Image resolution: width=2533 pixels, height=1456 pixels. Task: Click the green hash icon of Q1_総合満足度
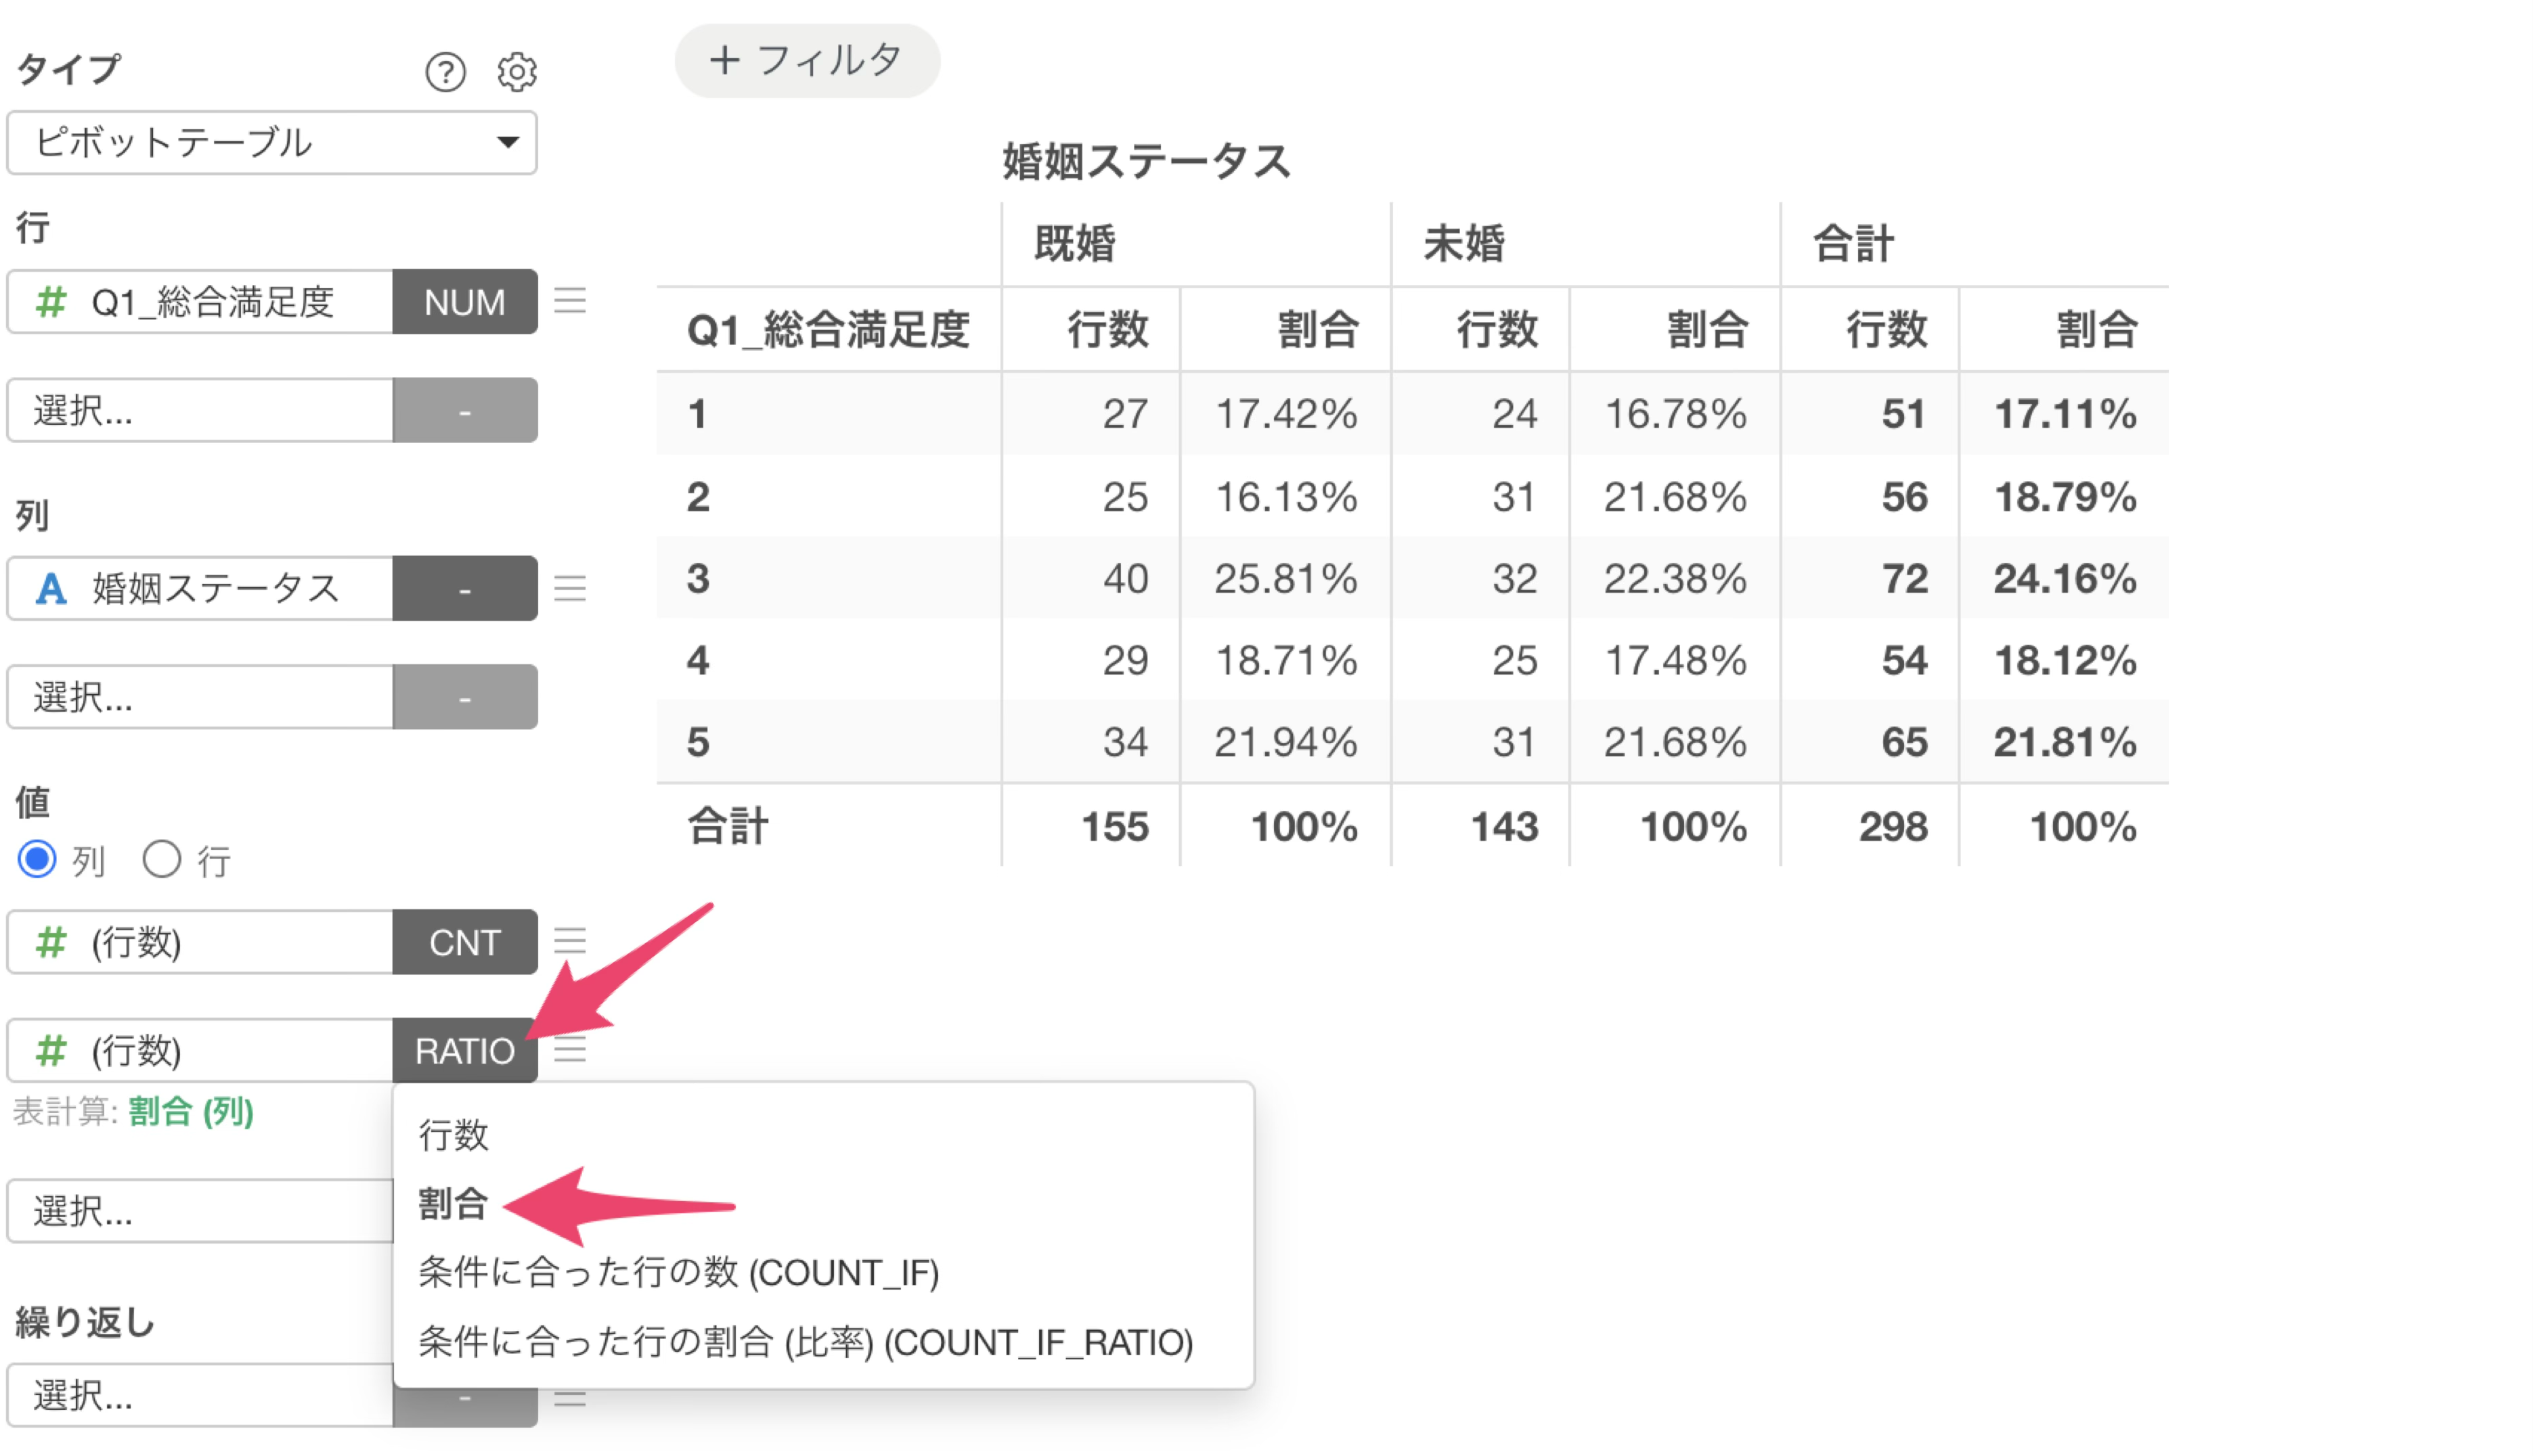click(50, 301)
